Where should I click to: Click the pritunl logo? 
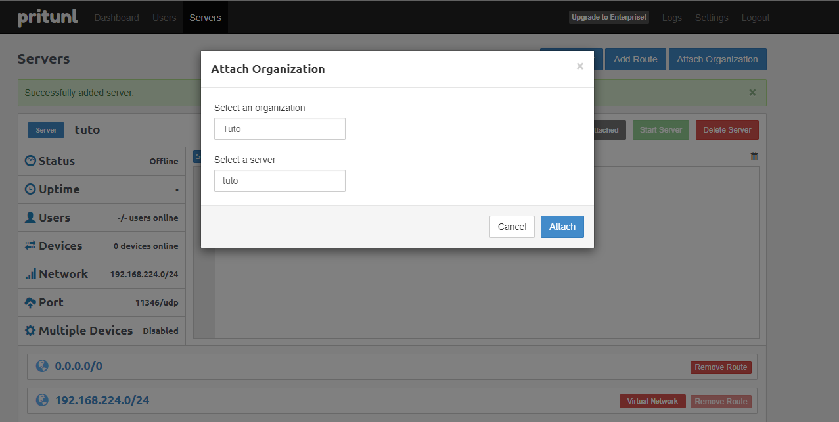click(x=47, y=18)
